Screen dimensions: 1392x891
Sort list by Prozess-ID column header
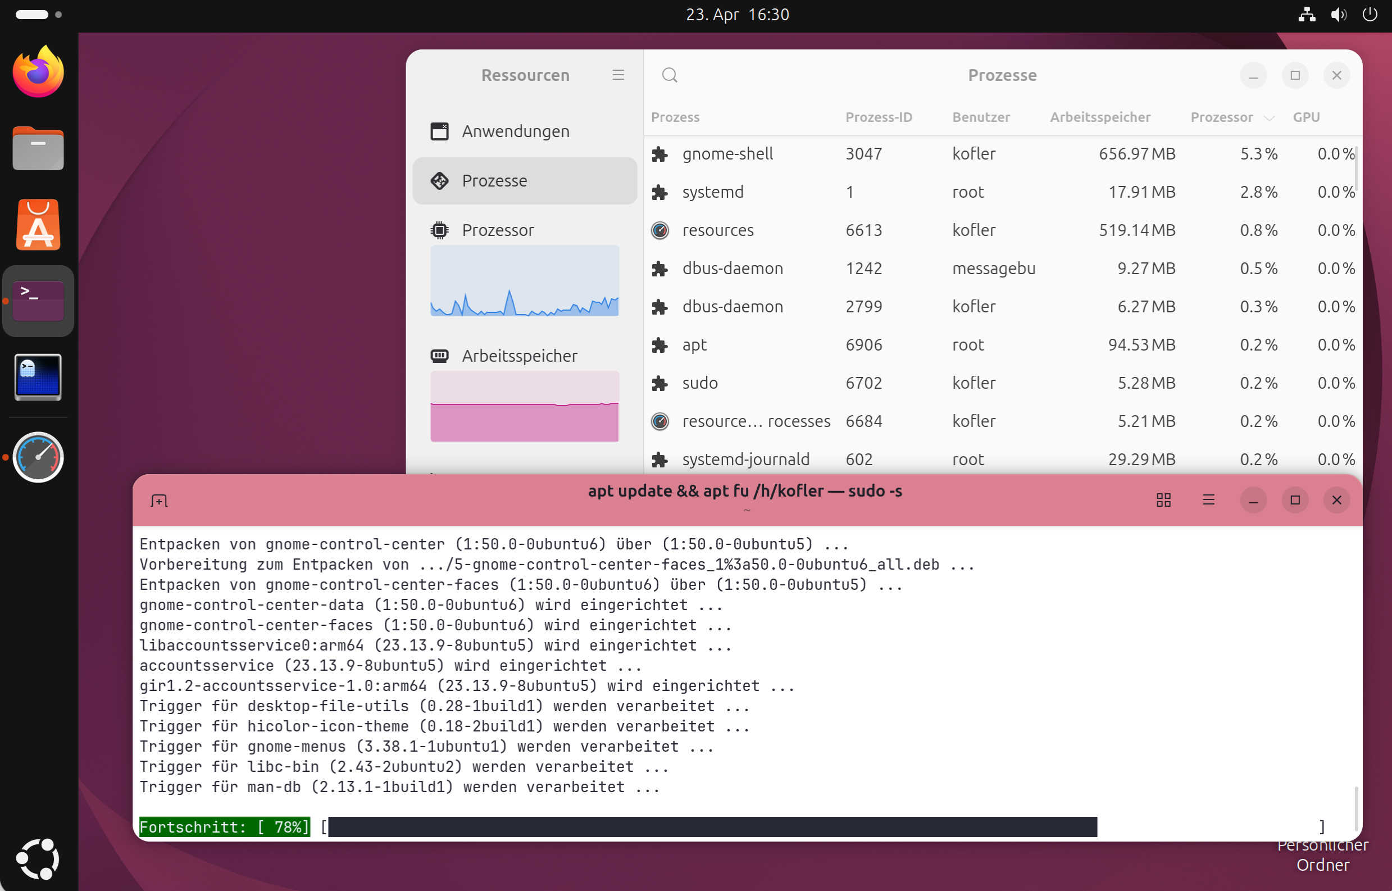point(878,117)
